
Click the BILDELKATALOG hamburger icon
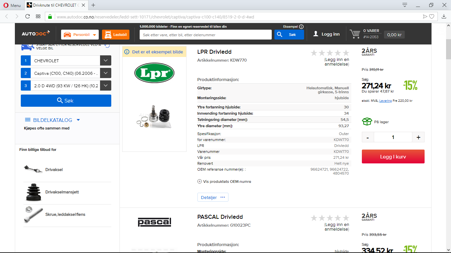click(x=28, y=120)
